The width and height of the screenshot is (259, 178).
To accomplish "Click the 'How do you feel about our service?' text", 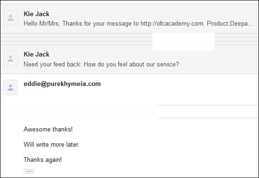I will click(x=131, y=64).
